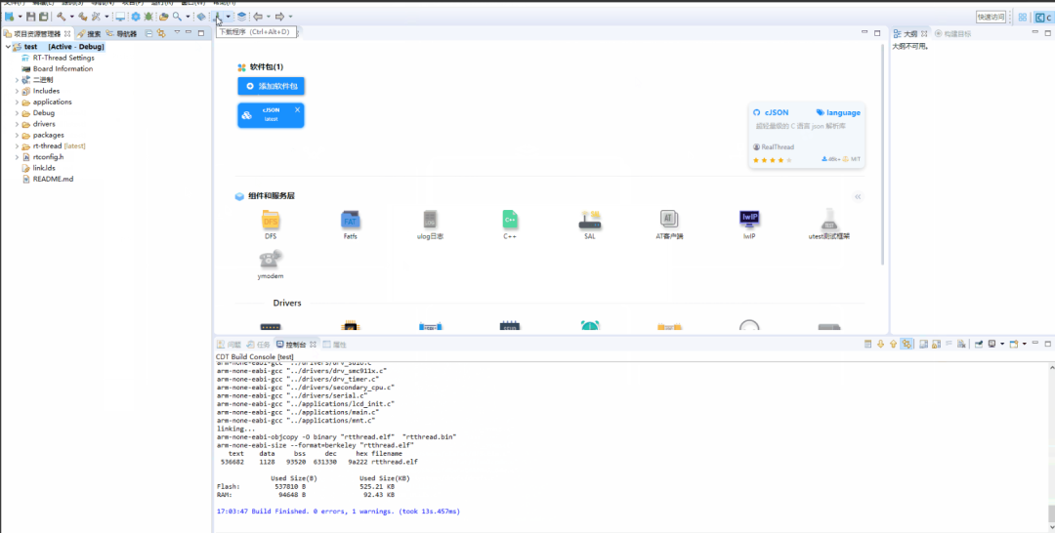Toggle the utest测试框架 component
Viewport: 1055px width, 533px height.
coord(828,220)
